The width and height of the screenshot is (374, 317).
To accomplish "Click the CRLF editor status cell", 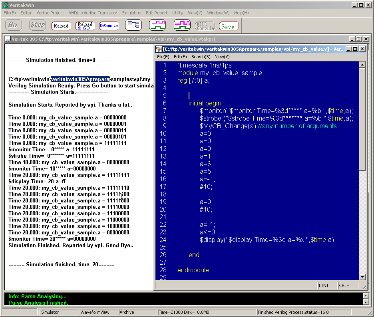I will click(348, 285).
